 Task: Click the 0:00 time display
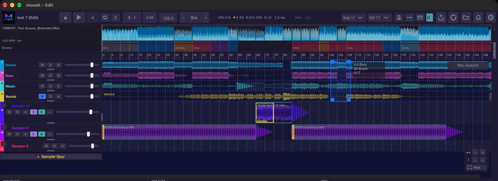click(x=150, y=18)
